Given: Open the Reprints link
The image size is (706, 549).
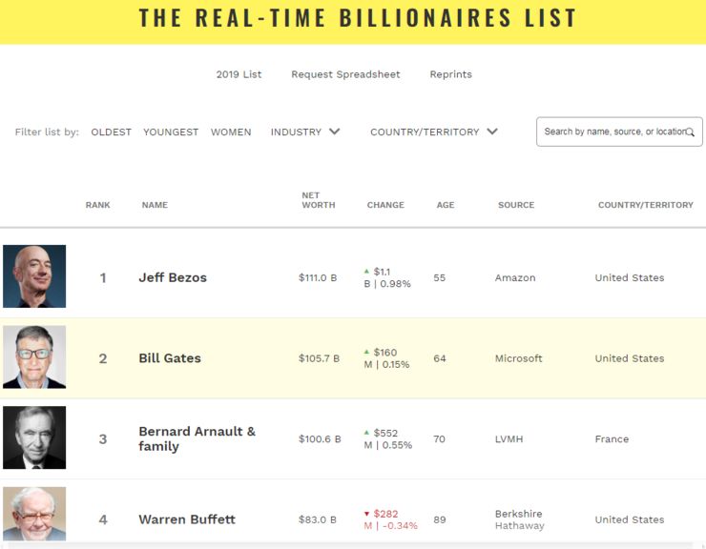Looking at the screenshot, I should (x=450, y=74).
